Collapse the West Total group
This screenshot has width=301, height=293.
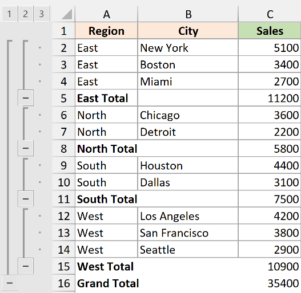[26, 266]
